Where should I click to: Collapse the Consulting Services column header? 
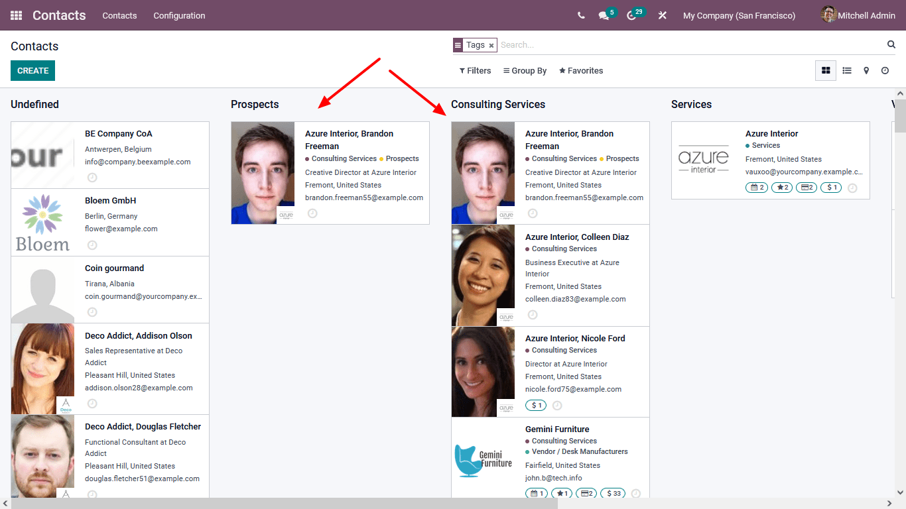coord(498,104)
